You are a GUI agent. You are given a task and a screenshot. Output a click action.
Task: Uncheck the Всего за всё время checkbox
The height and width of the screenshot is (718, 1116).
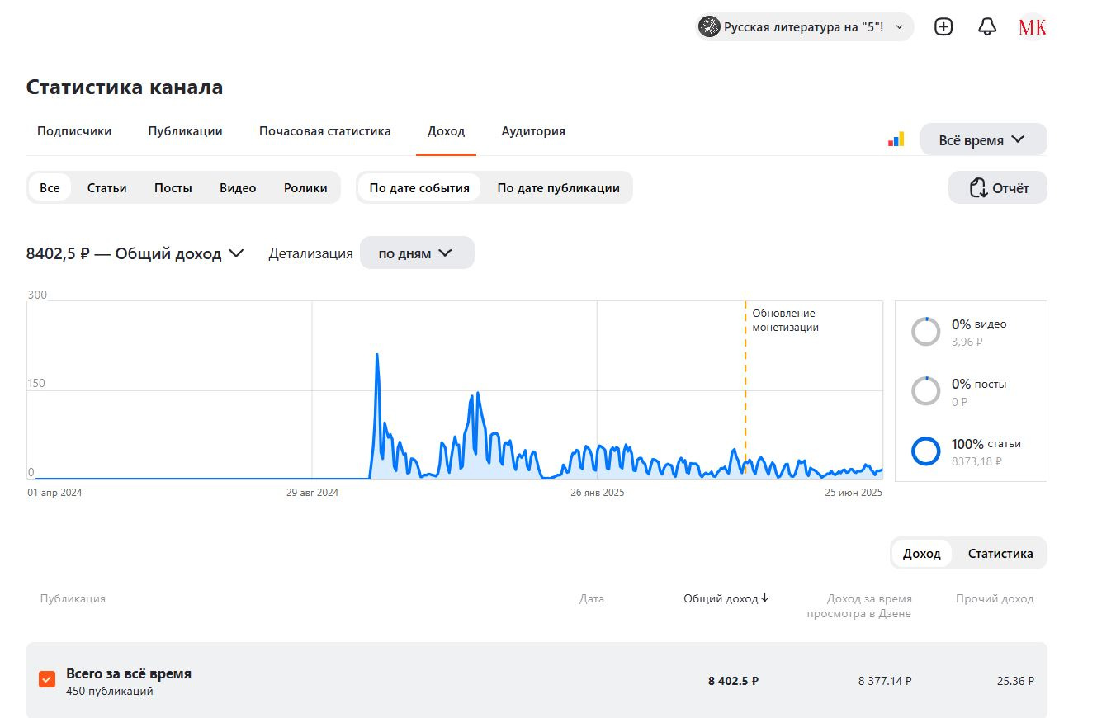click(47, 679)
